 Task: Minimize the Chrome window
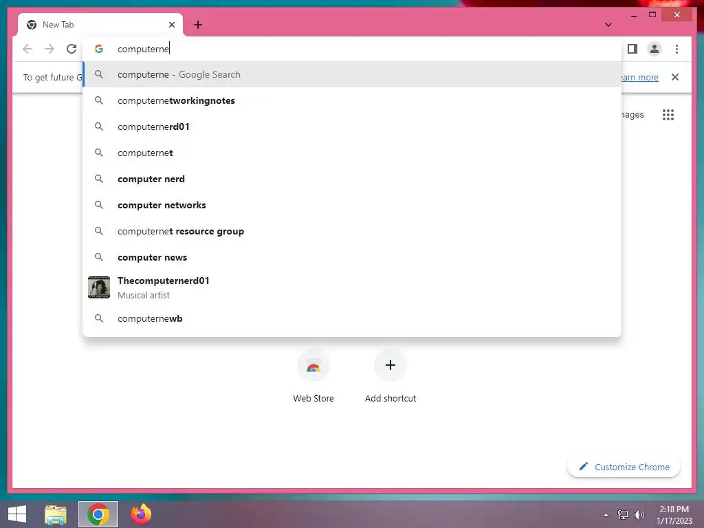[633, 15]
